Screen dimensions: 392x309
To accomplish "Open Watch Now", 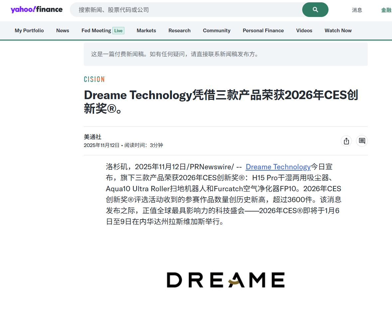I will (x=338, y=30).
